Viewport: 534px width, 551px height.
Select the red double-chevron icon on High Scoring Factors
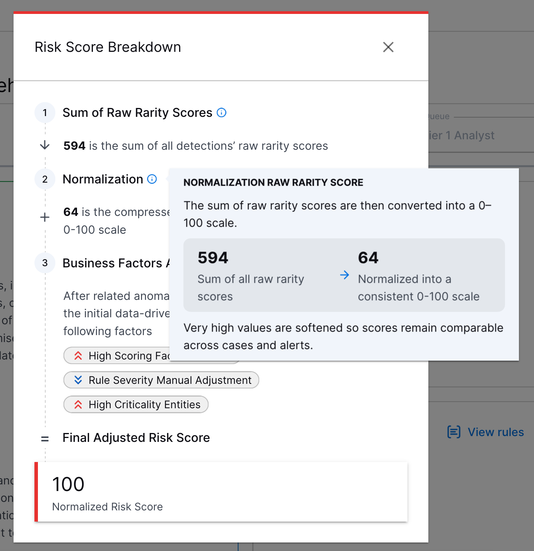coord(79,356)
